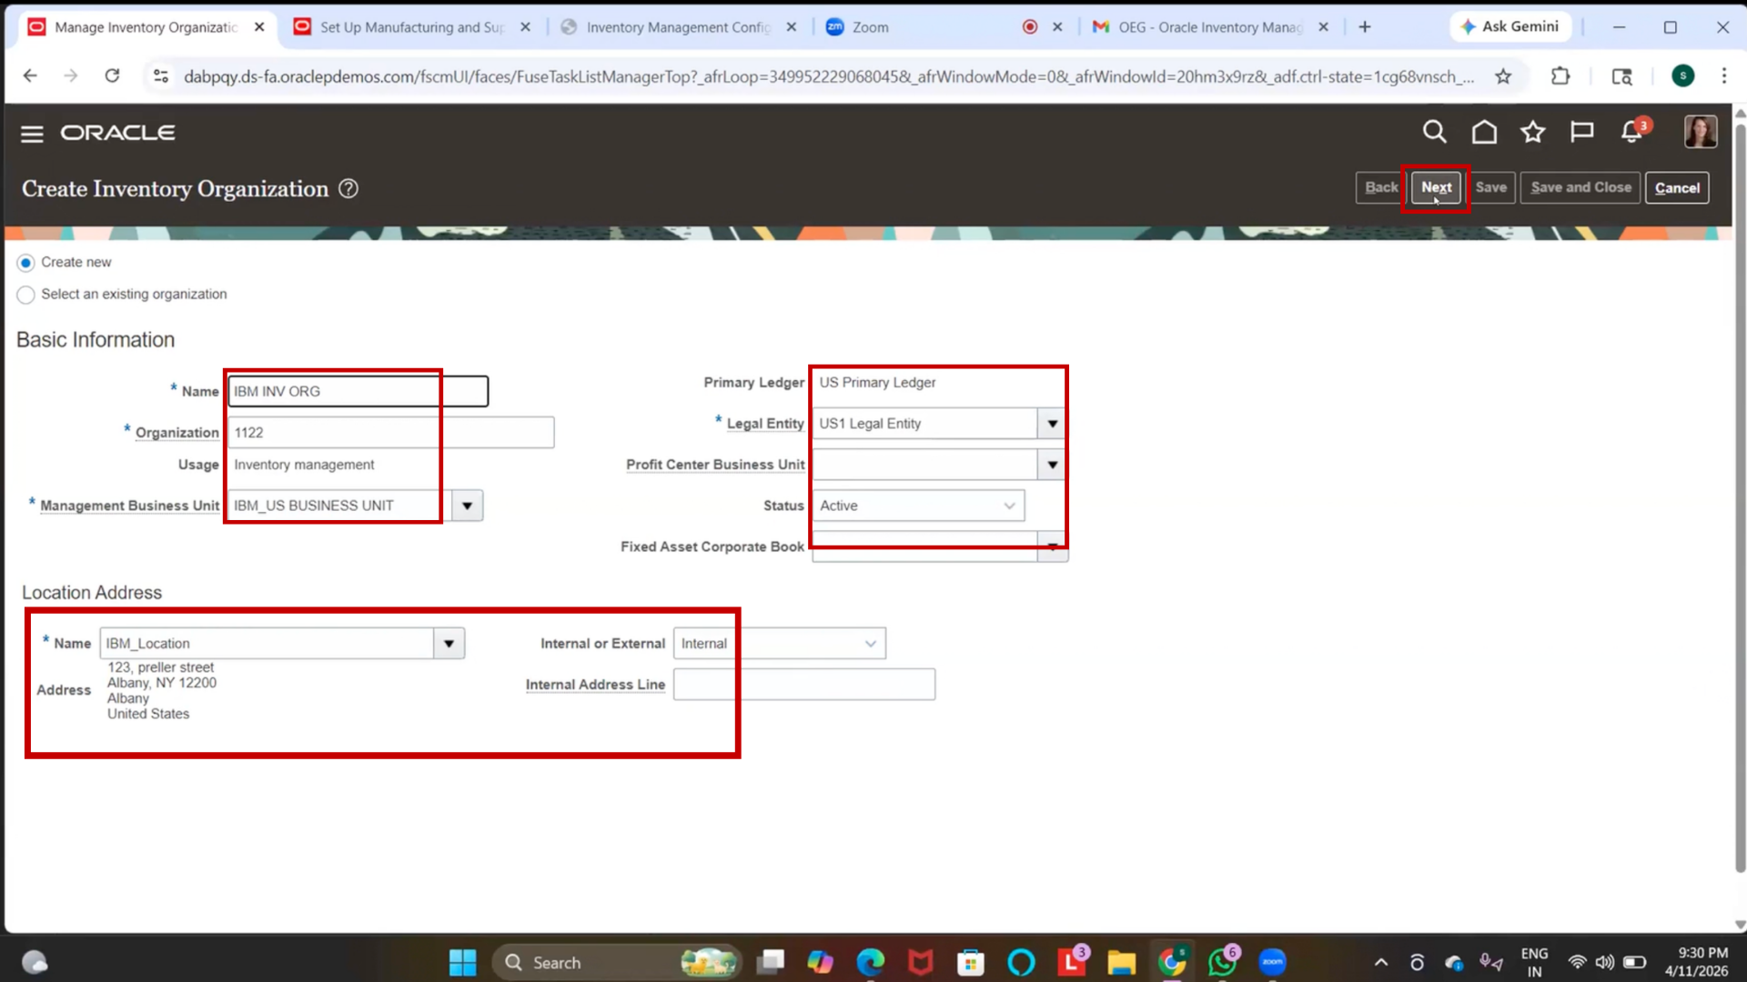Reload the page

coord(112,76)
